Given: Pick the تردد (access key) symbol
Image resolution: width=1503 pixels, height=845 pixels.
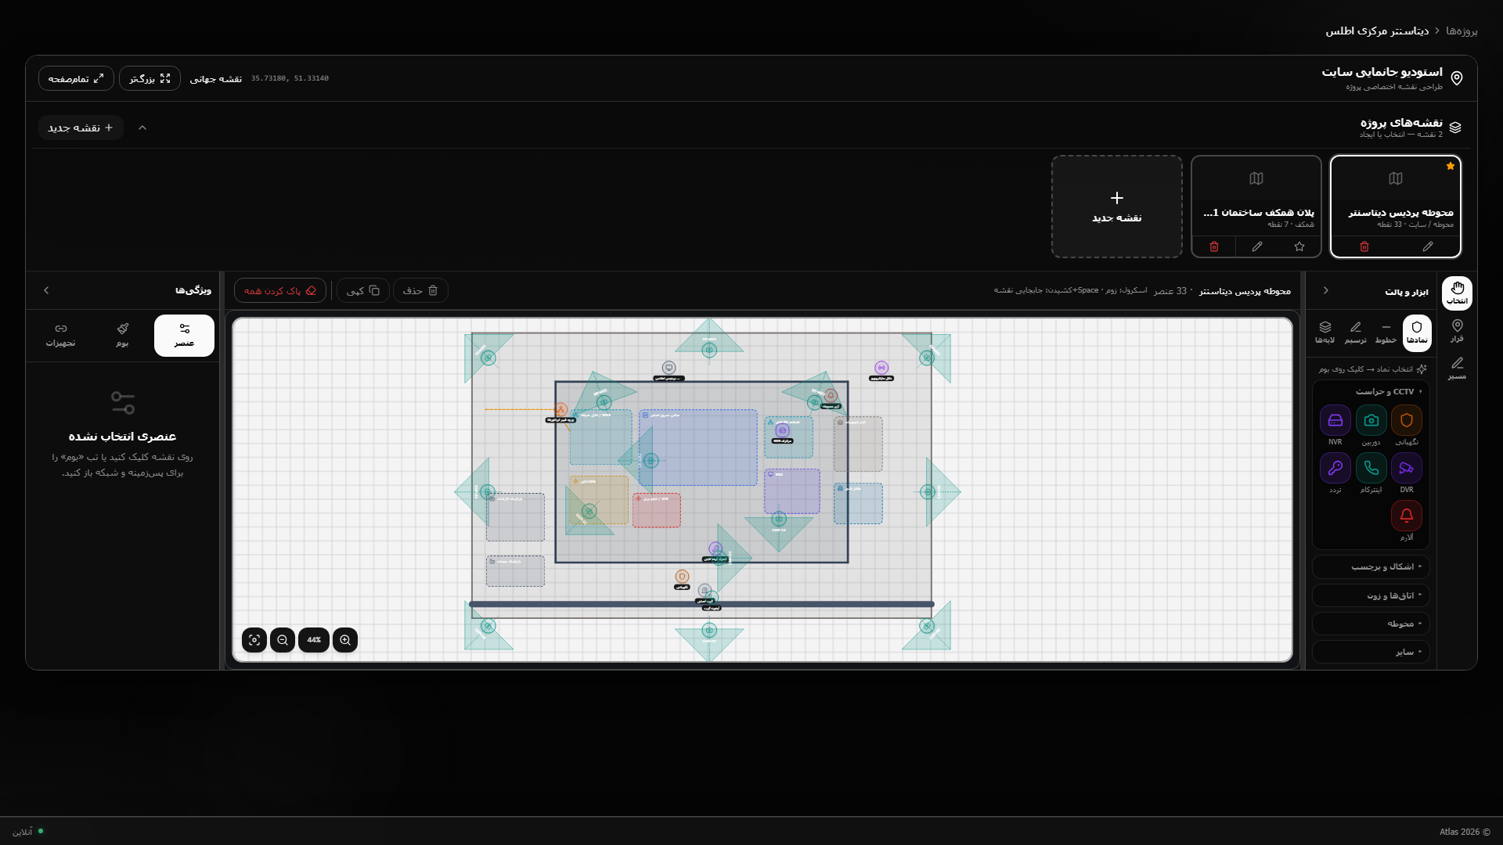Looking at the screenshot, I should (1335, 468).
